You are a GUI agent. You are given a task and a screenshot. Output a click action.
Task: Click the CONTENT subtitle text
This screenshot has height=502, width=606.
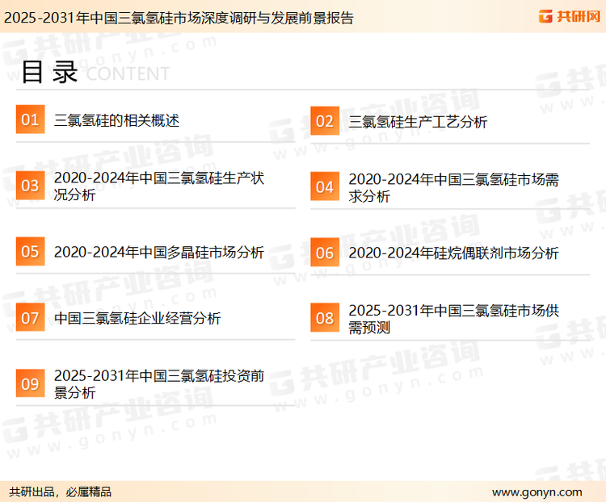[128, 73]
